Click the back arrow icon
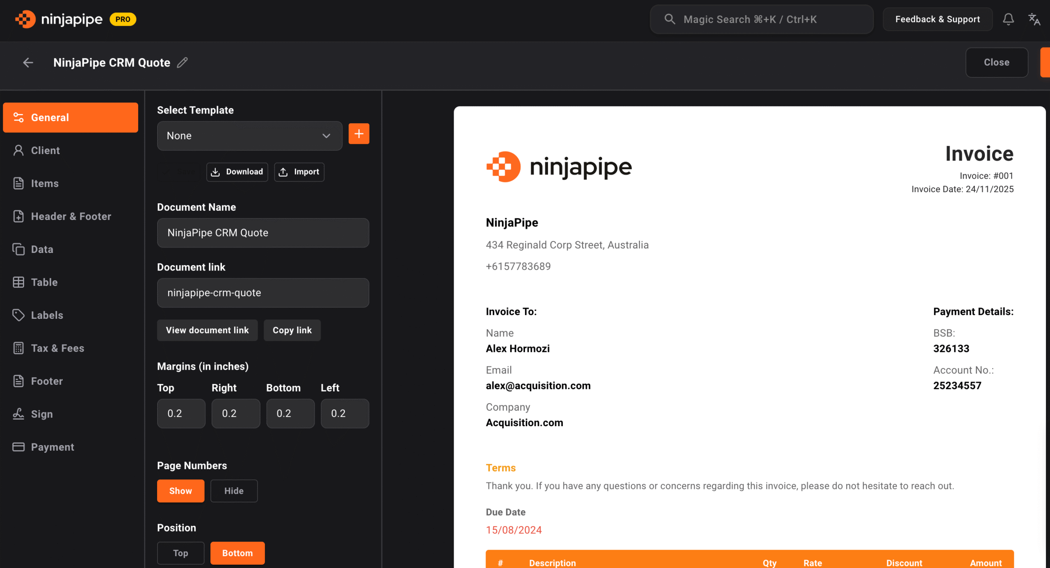 coord(28,62)
